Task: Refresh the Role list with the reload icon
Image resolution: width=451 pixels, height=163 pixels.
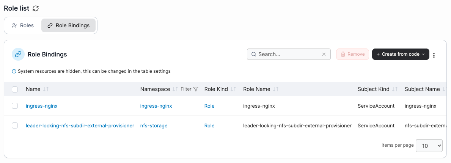Action: 36,8
